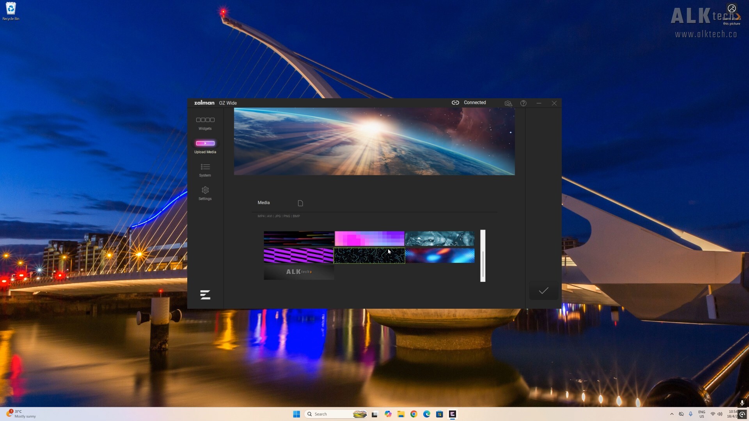Click the file icon beside Media label

point(300,203)
